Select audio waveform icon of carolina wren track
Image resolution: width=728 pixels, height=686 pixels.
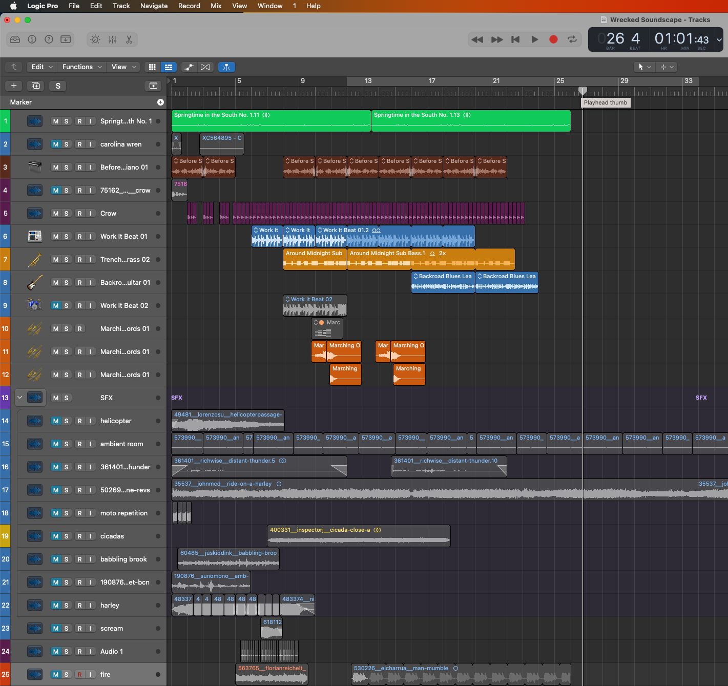coord(35,144)
